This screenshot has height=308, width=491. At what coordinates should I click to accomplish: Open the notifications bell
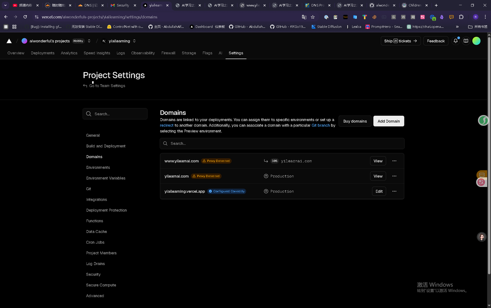(x=455, y=41)
